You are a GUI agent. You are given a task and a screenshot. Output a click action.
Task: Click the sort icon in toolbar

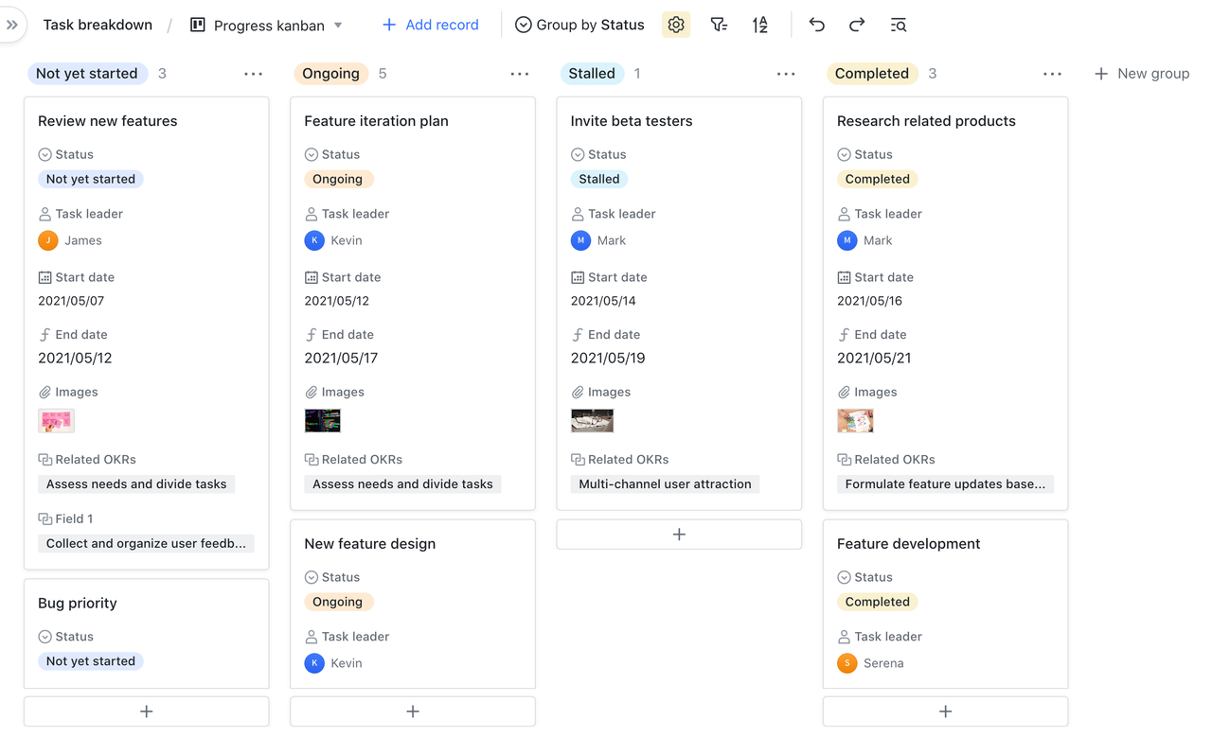point(760,26)
